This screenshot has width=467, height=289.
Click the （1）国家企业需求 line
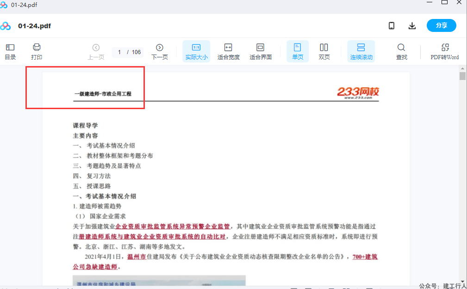pos(100,216)
